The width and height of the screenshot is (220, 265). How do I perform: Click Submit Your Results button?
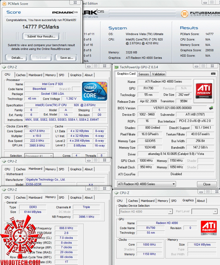[41, 36]
